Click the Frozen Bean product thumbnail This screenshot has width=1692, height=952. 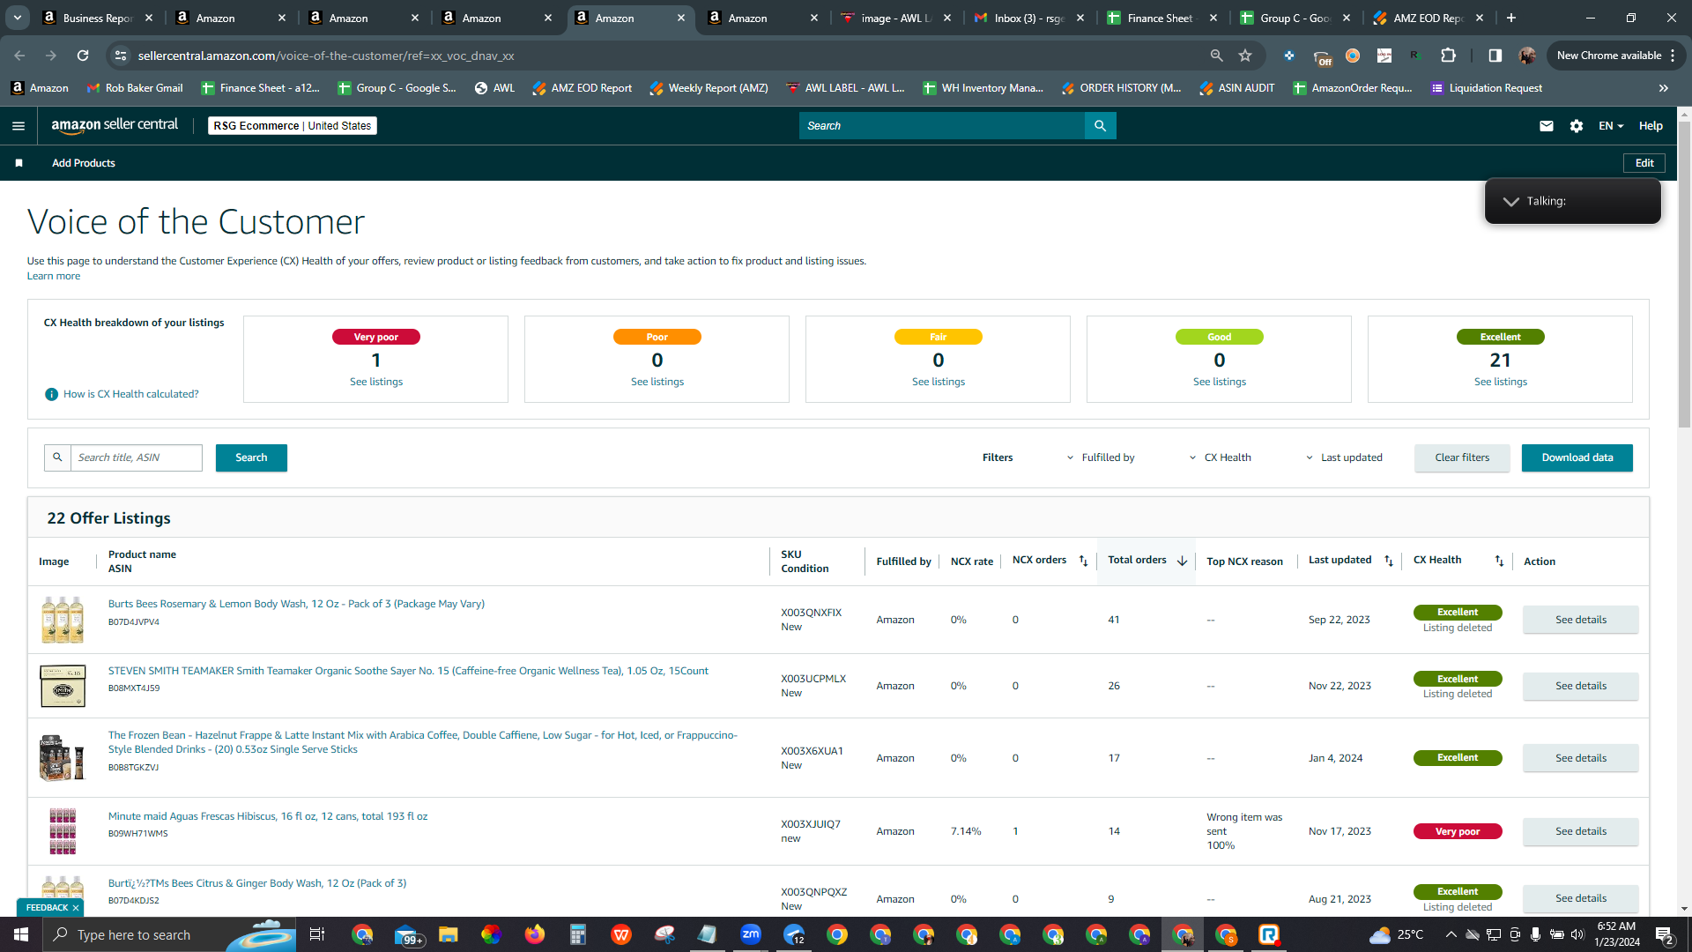[63, 758]
